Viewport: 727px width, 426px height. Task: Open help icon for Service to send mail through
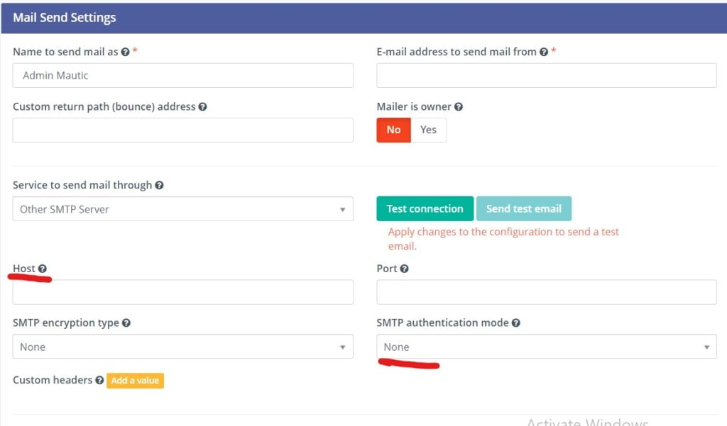[x=159, y=185]
